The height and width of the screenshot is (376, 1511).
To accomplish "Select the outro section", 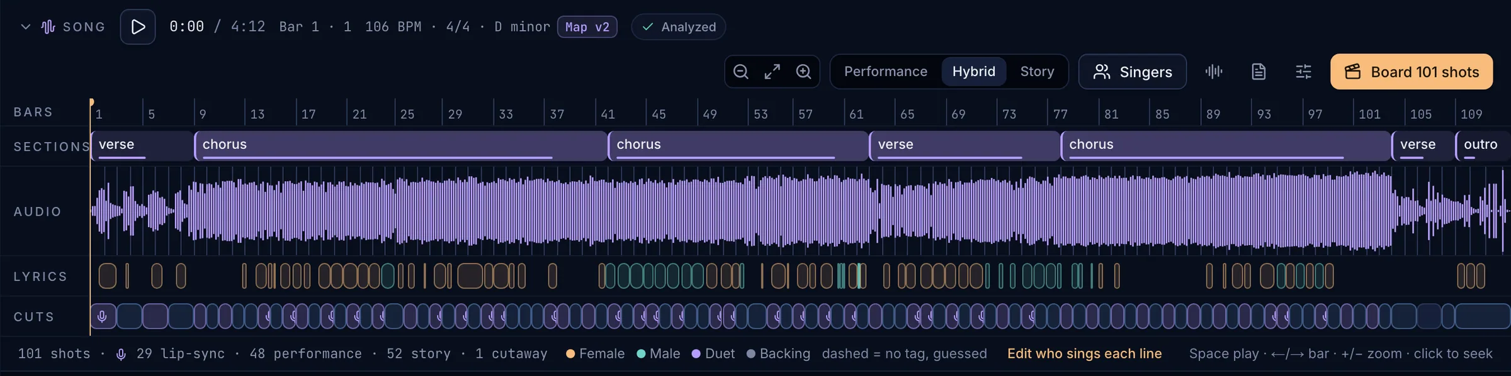I will pyautogui.click(x=1483, y=146).
